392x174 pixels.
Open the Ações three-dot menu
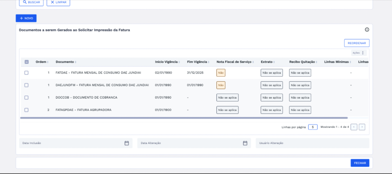pos(363,53)
